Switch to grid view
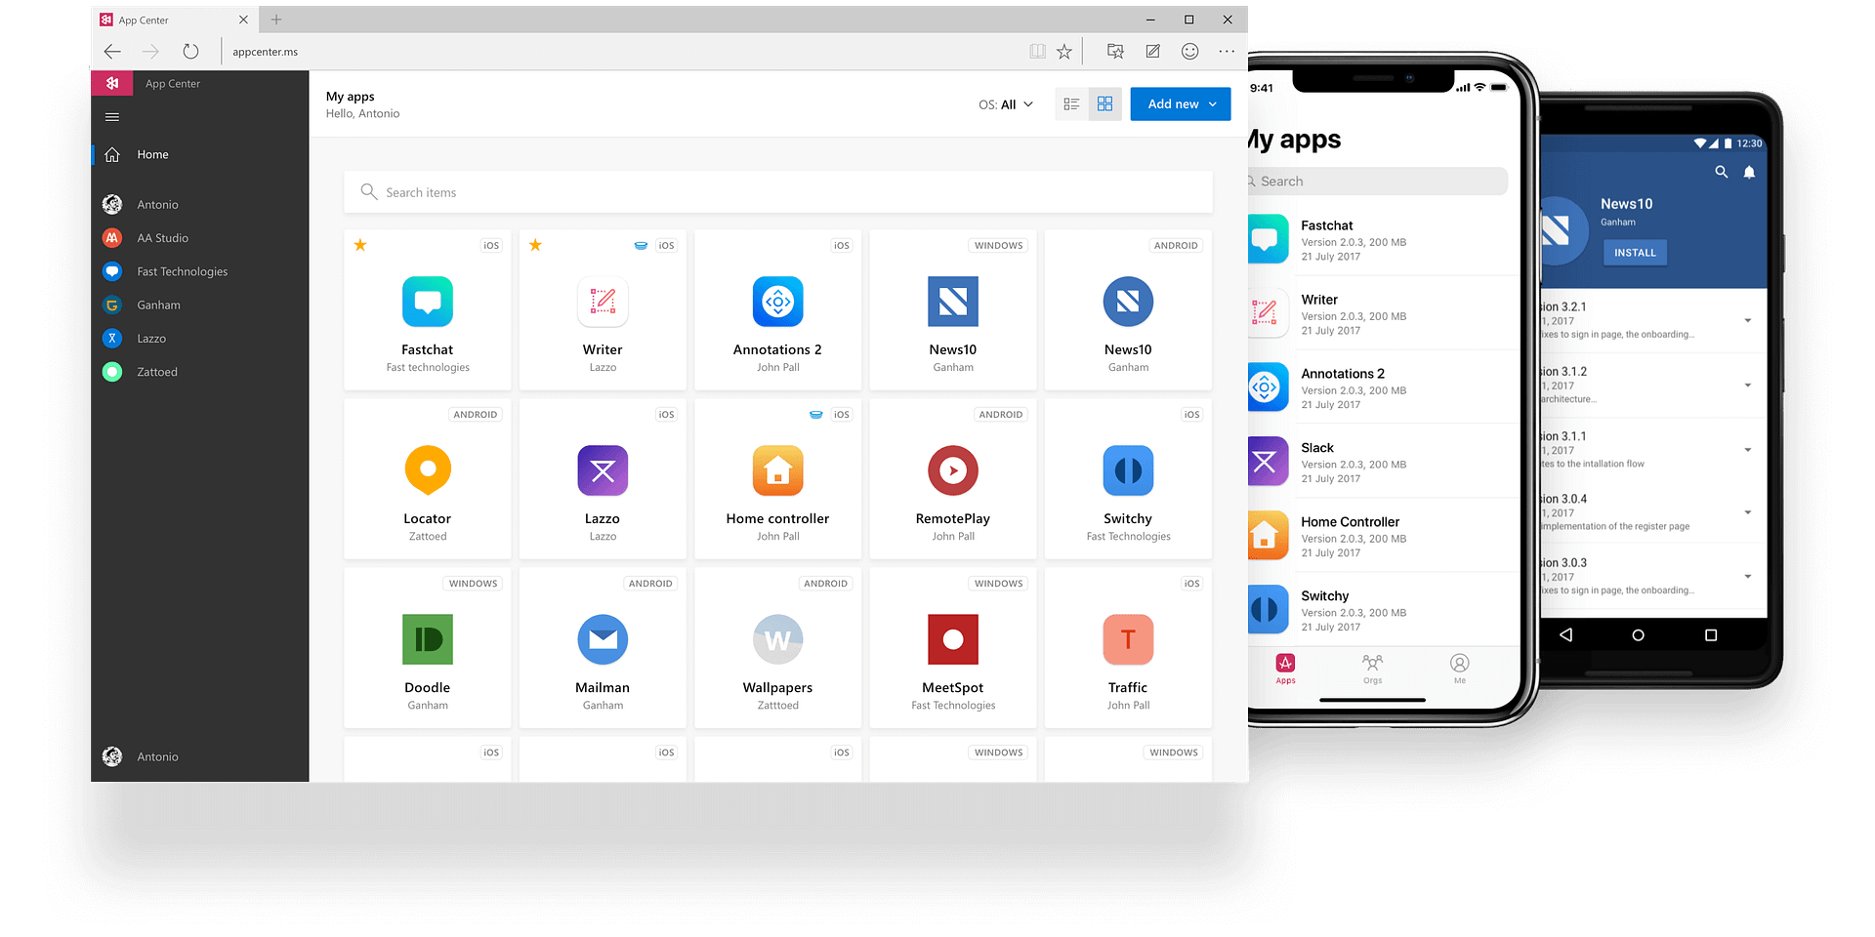Screen dimensions: 1875x937 (x=1104, y=104)
